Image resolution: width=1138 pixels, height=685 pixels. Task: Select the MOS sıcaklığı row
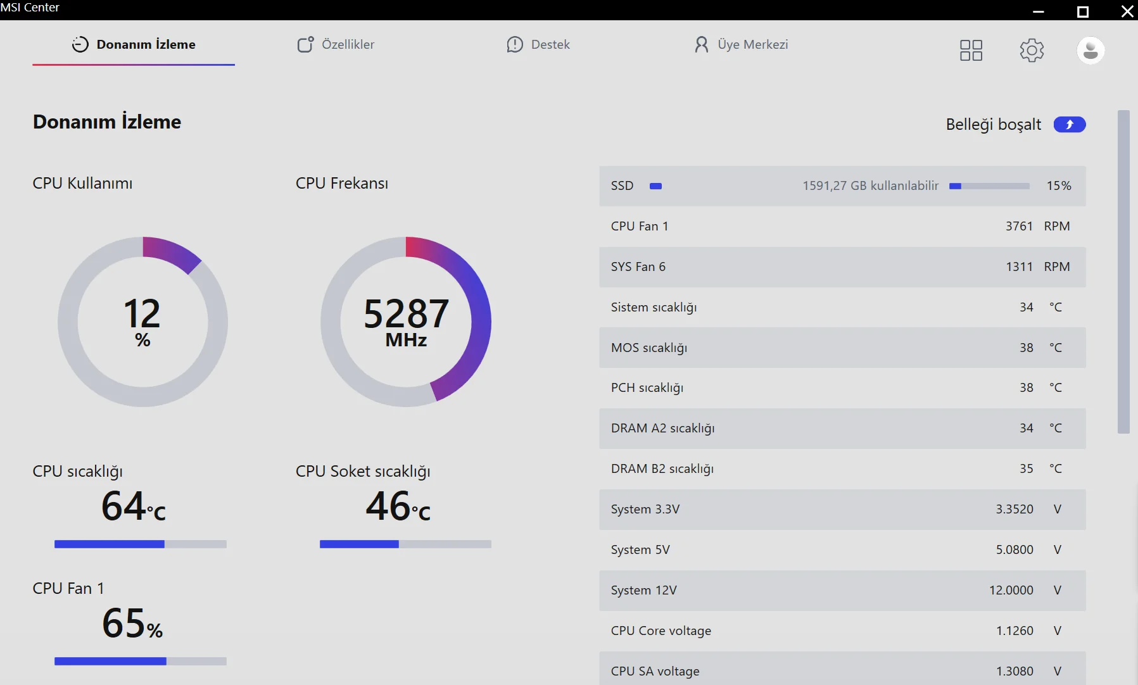pyautogui.click(x=842, y=348)
